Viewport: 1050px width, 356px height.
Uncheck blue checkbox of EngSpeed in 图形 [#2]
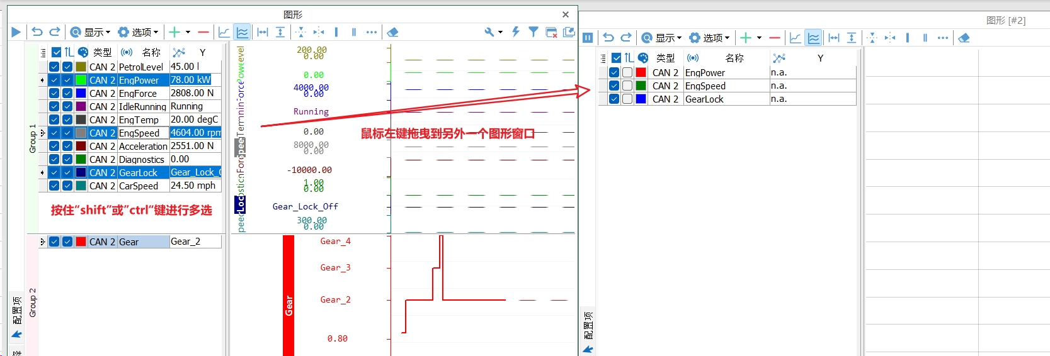pos(614,86)
